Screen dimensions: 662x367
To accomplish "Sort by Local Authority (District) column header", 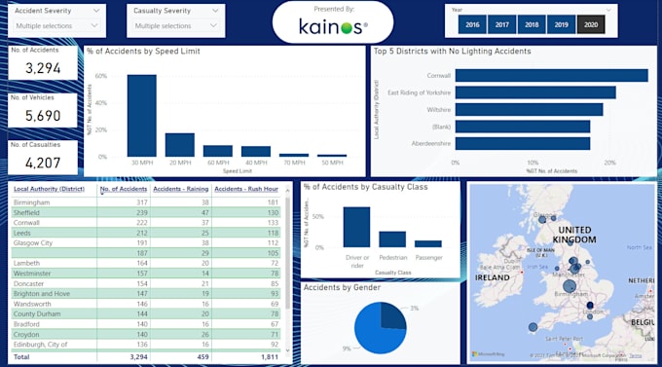I will click(49, 189).
